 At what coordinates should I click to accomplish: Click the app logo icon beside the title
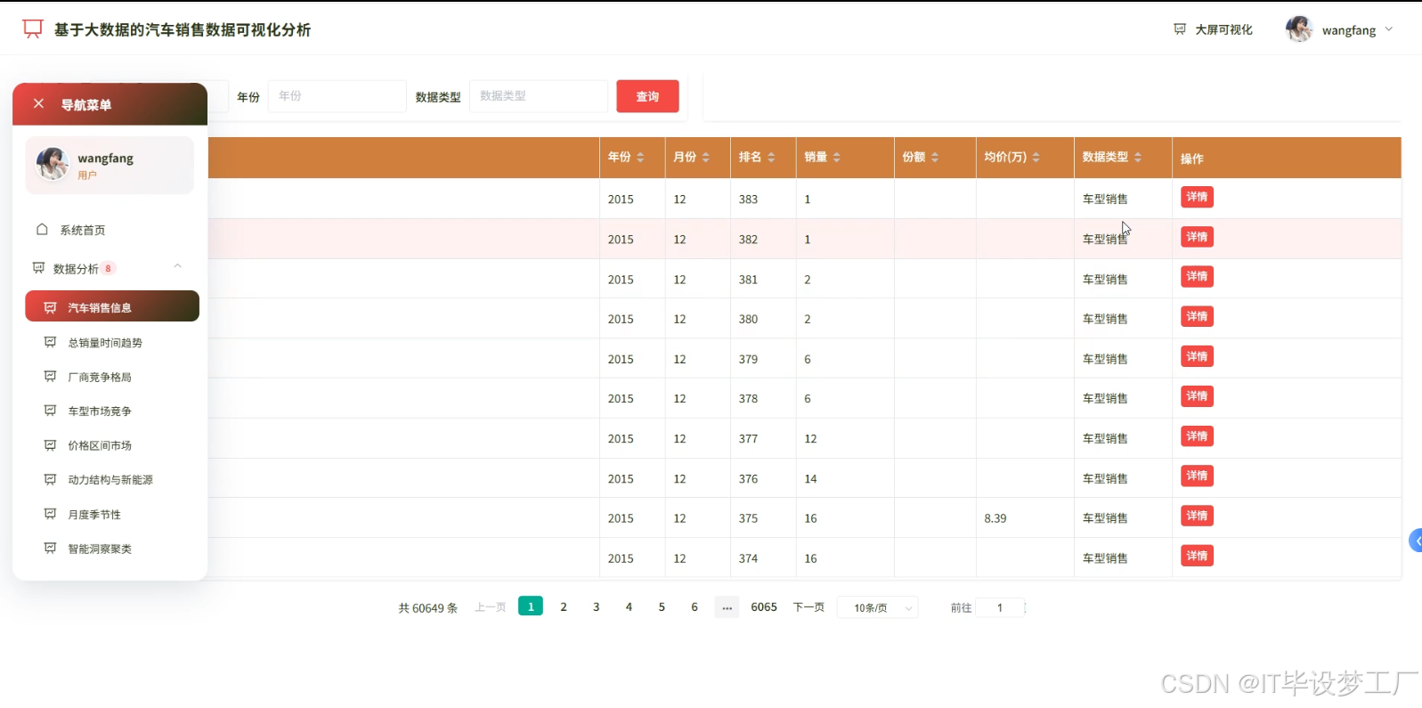click(33, 29)
